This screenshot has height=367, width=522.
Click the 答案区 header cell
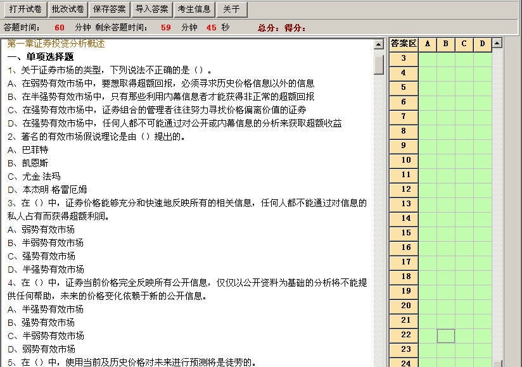tap(404, 44)
